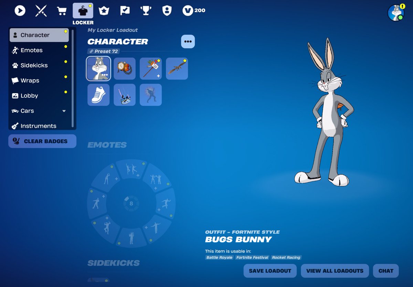413x287 pixels.
Task: Select the clock back bling slot
Action: tap(125, 68)
